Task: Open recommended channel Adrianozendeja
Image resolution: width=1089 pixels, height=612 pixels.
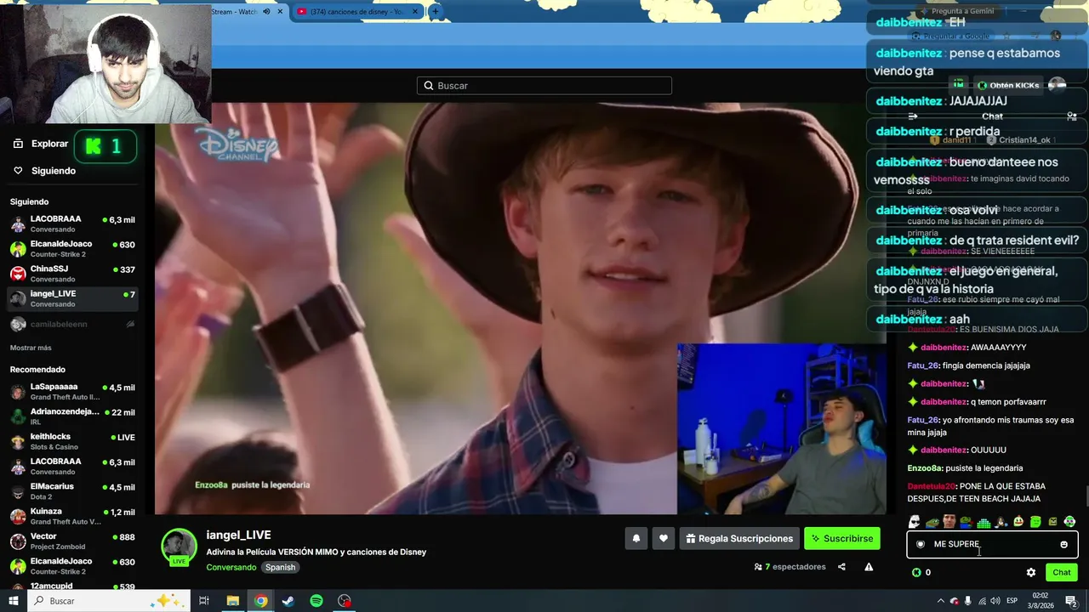Action: pos(72,416)
